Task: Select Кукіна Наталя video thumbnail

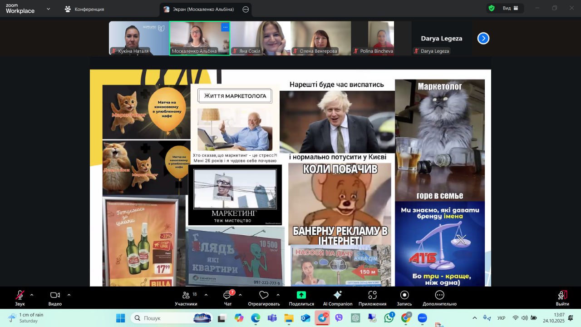Action: click(x=139, y=38)
